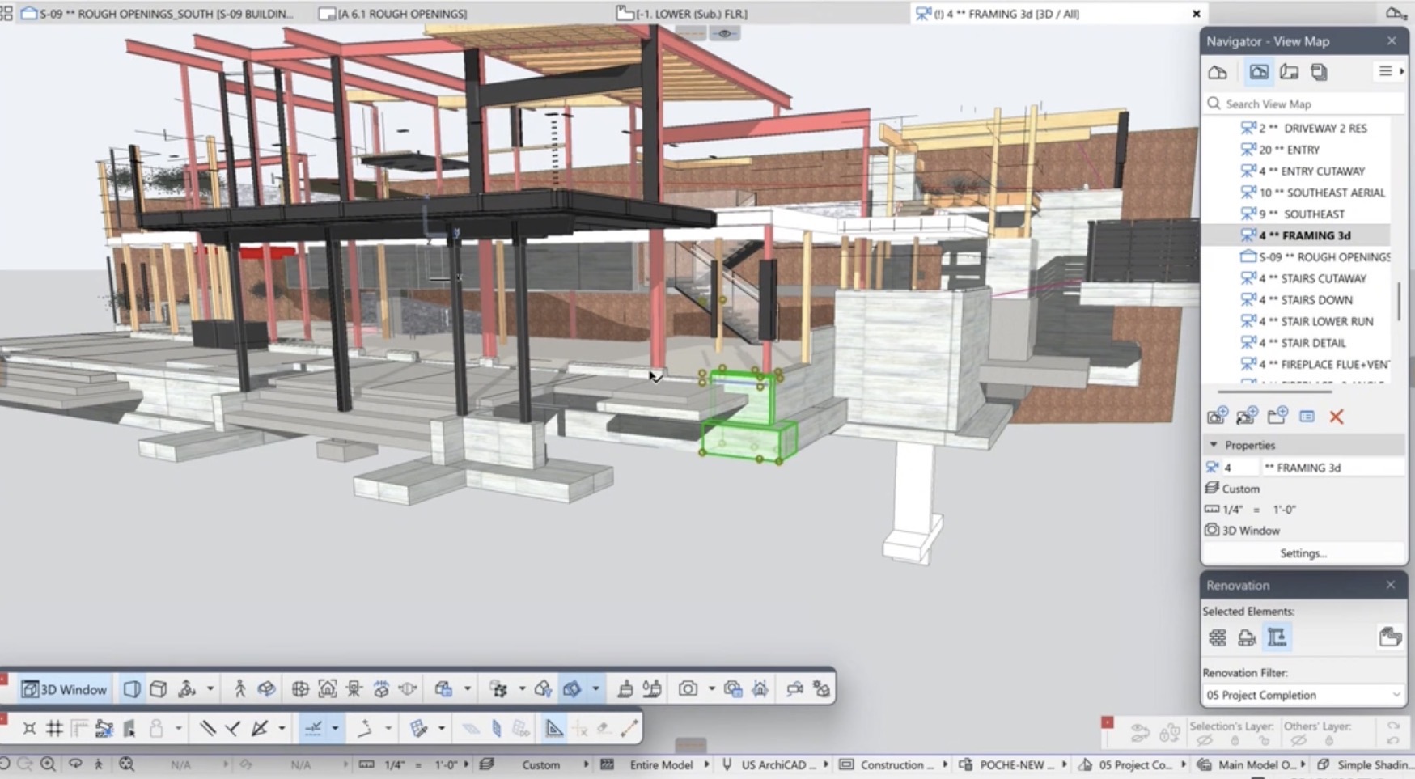Toggle eye visibility icon above 3D view
The width and height of the screenshot is (1415, 779).
(x=724, y=33)
